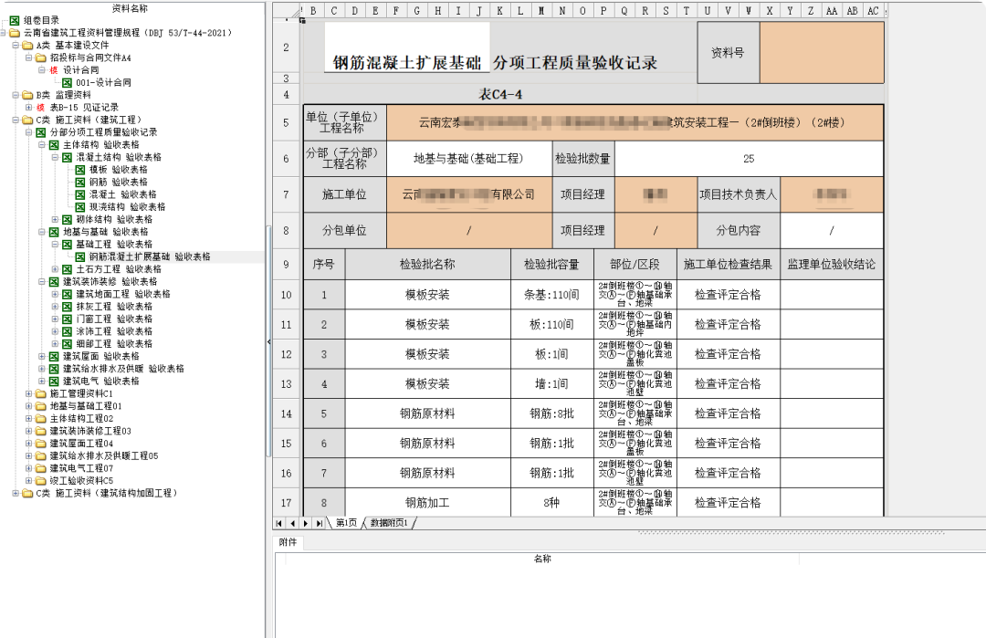Viewport: 986px width, 638px height.
Task: Switch to the 数据附页1 sheet tab
Action: 389,523
